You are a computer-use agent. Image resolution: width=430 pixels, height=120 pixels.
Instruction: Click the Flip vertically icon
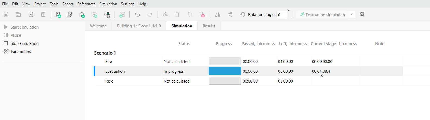pyautogui.click(x=230, y=15)
